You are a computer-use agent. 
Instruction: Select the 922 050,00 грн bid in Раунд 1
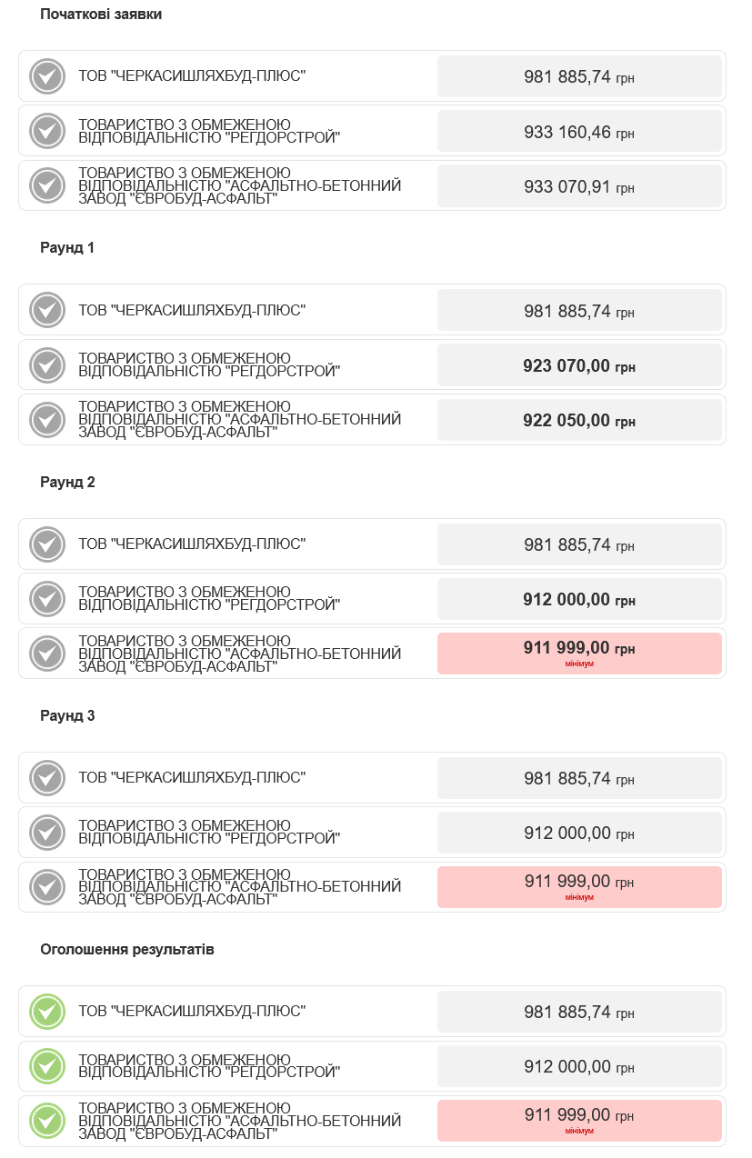click(x=579, y=421)
